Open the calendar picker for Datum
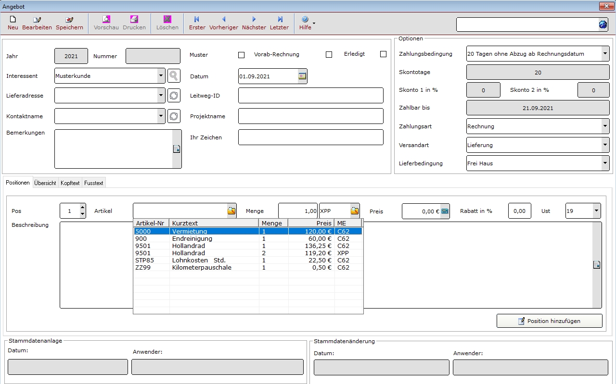This screenshot has width=616, height=384. click(x=302, y=76)
